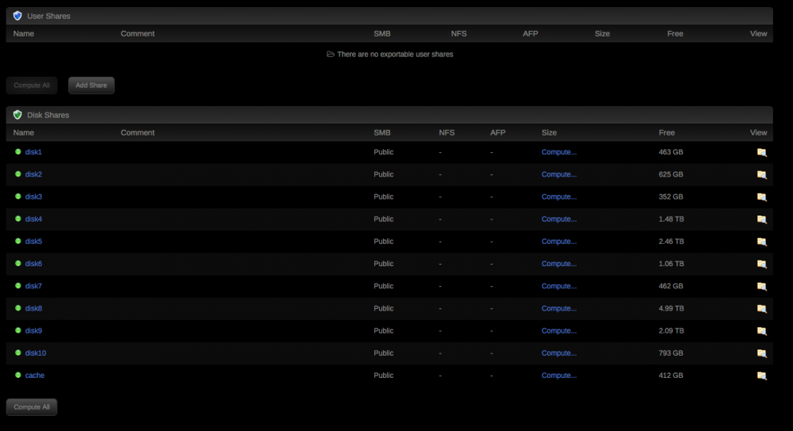The width and height of the screenshot is (793, 431).
Task: Click the 4.99 TB free value
Action: (x=671, y=308)
